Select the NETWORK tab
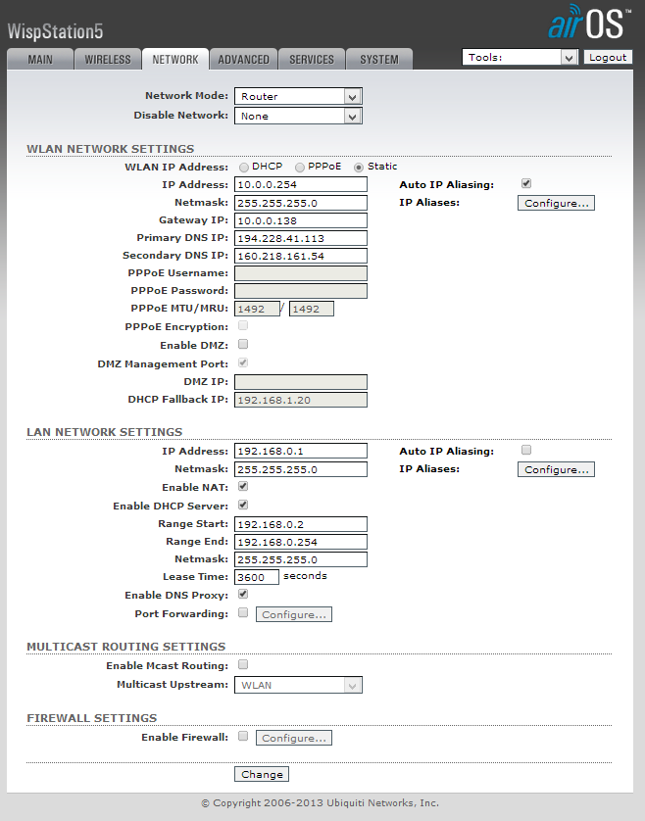 pyautogui.click(x=175, y=59)
